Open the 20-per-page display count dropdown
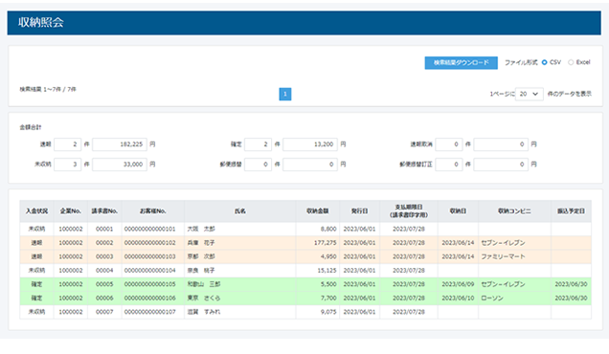The height and width of the screenshot is (354, 609). [529, 94]
